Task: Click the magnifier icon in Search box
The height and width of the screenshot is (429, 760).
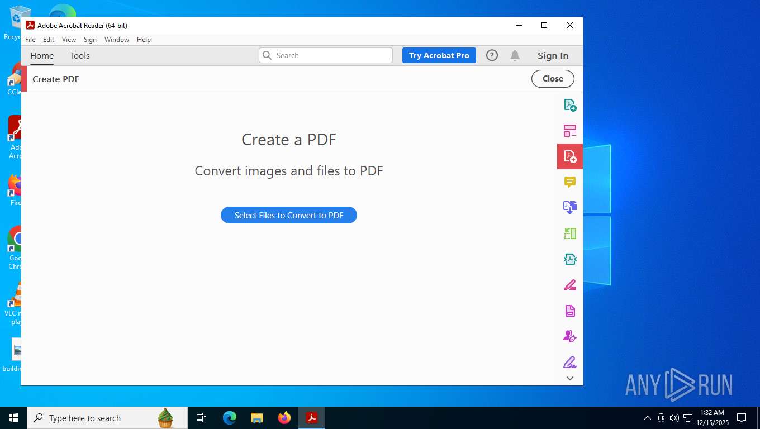Action: 267,55
